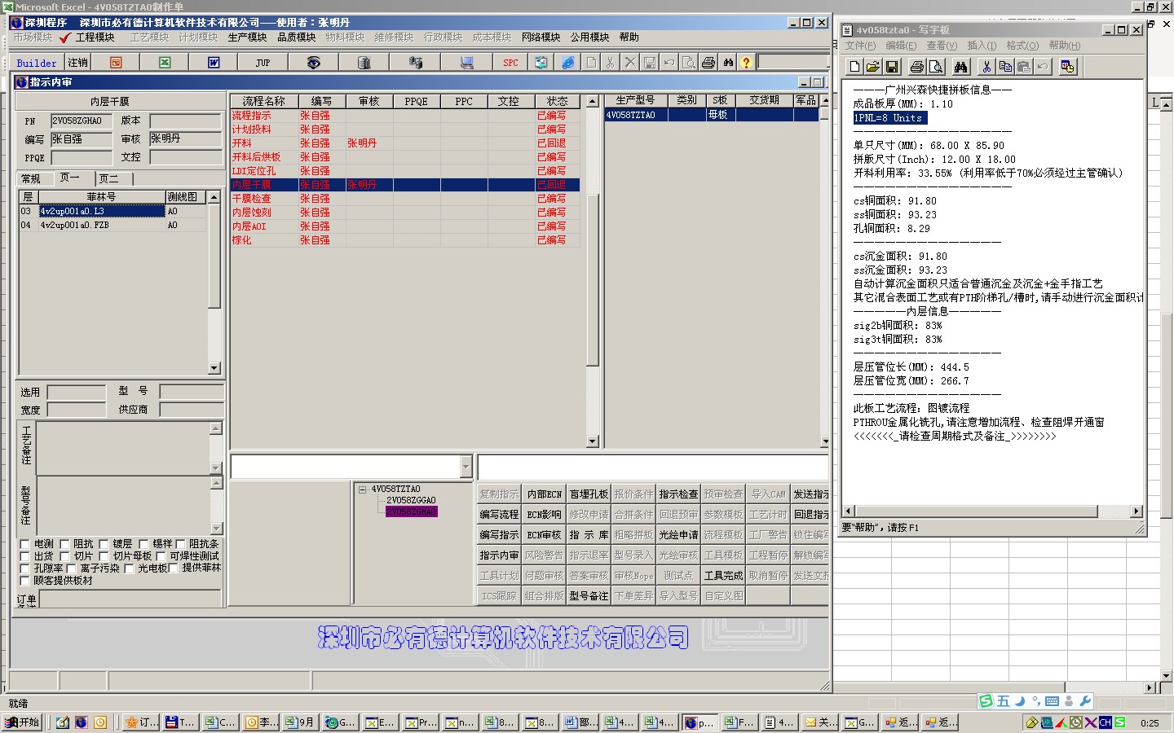Tick the 电测 checkbox
Viewport: 1174px width, 733px height.
[x=24, y=544]
